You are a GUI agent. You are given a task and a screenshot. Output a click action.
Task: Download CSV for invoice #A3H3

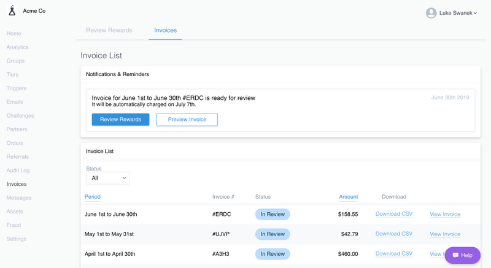[x=393, y=254]
